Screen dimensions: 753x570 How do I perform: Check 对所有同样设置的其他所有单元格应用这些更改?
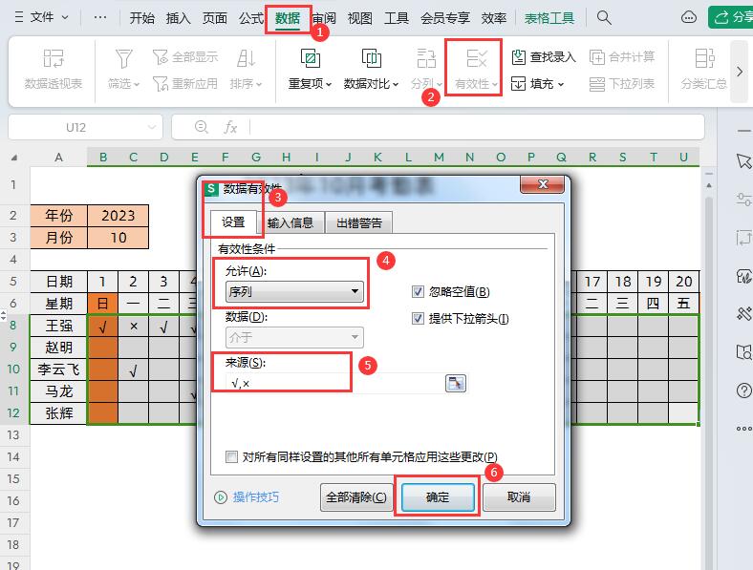tap(231, 456)
